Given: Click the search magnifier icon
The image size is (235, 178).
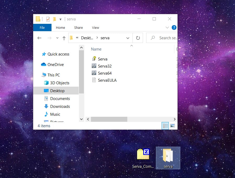Looking at the screenshot, I should [153, 38].
